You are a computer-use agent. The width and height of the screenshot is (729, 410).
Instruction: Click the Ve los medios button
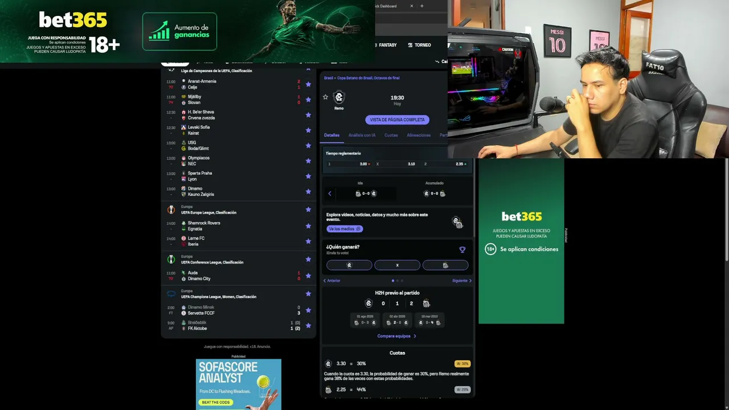coord(345,229)
